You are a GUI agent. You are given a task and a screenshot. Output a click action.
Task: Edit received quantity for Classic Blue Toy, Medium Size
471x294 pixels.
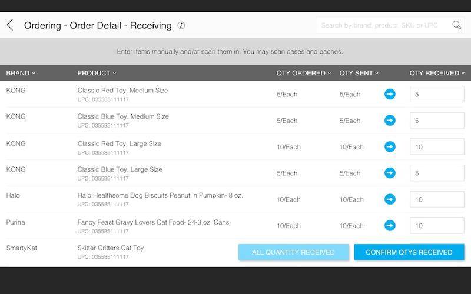437,121
